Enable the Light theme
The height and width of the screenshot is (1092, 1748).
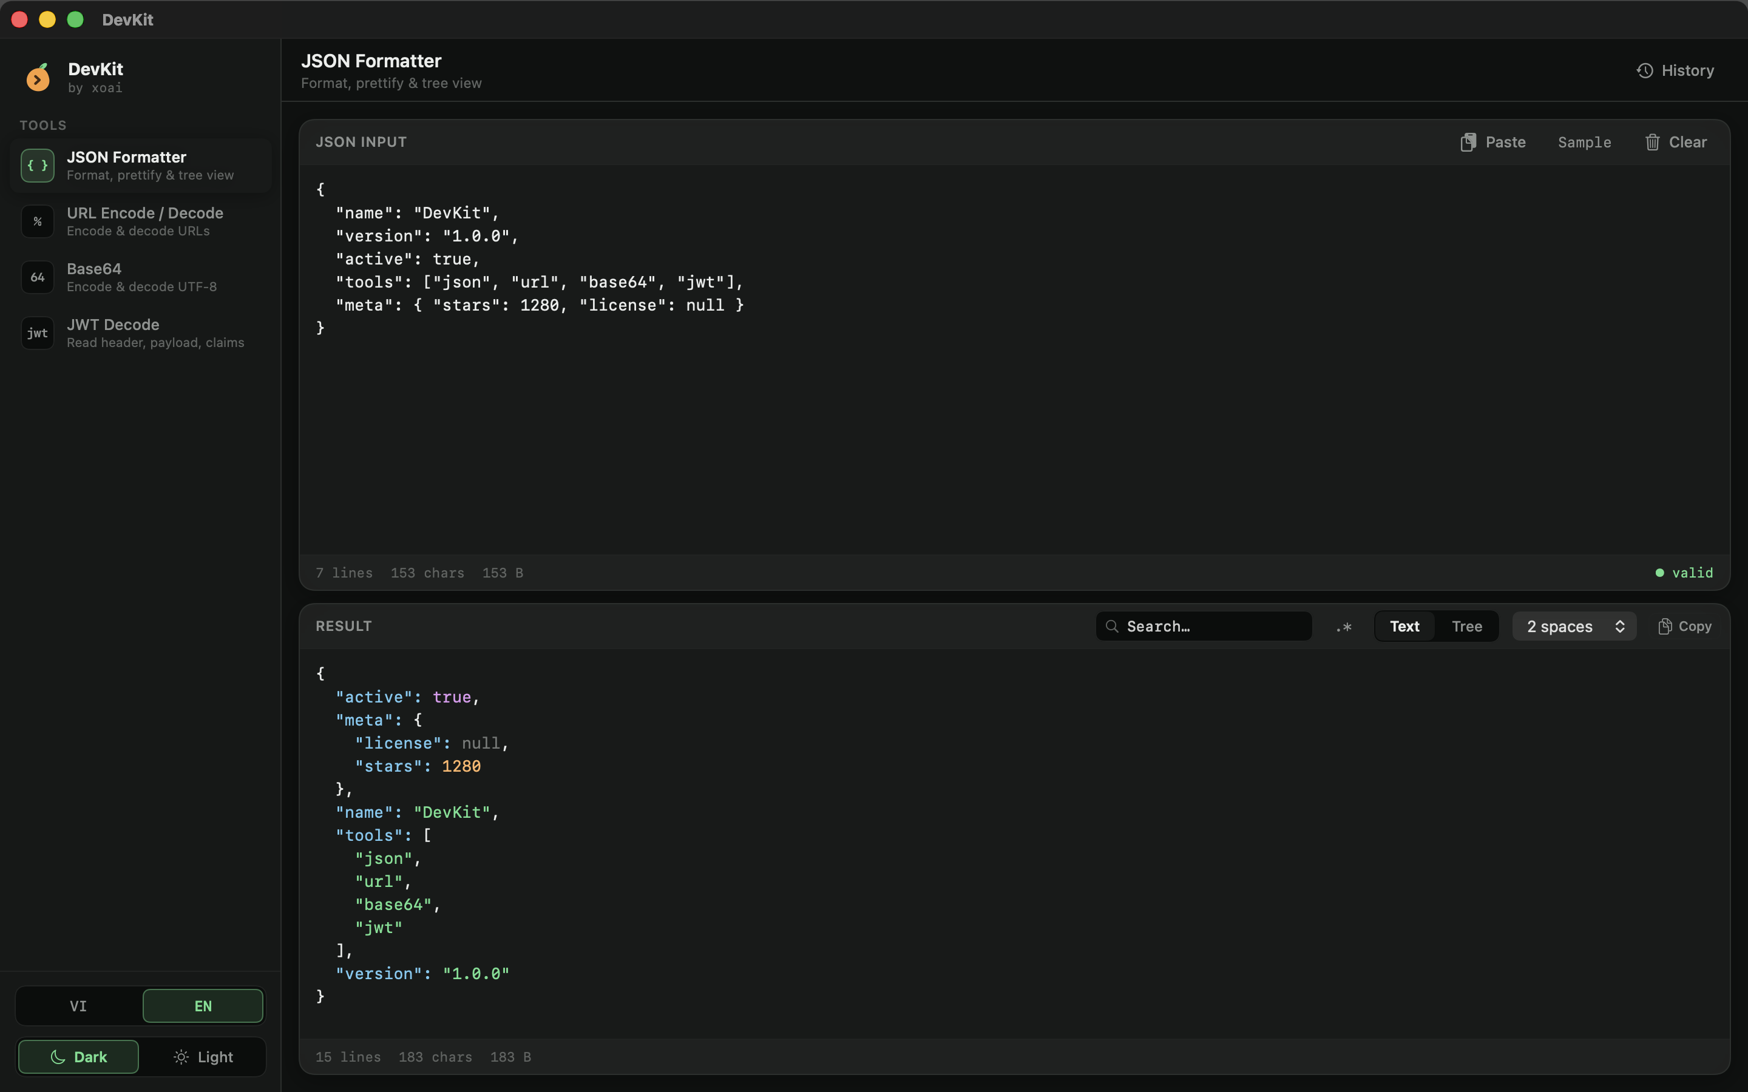pos(203,1057)
